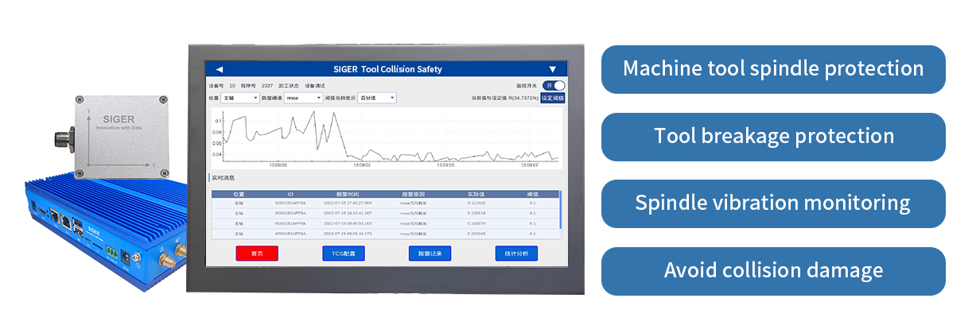Image resolution: width=980 pixels, height=333 pixels.
Task: Click Tool breakage protection banner
Action: [773, 137]
